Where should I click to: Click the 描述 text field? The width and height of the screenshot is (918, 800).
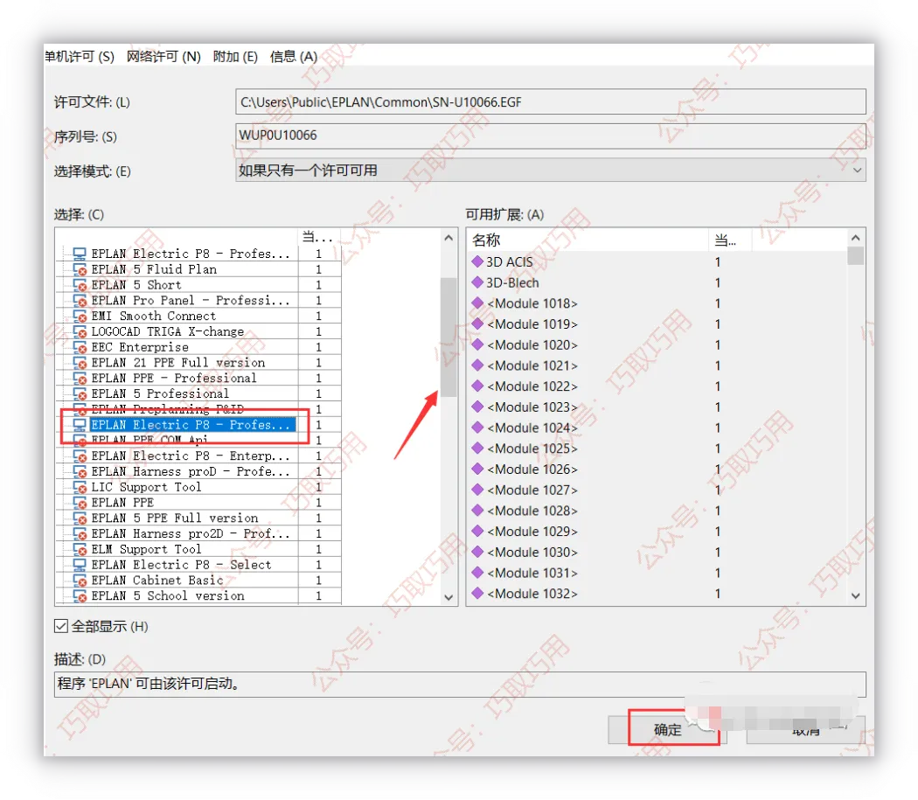[460, 684]
